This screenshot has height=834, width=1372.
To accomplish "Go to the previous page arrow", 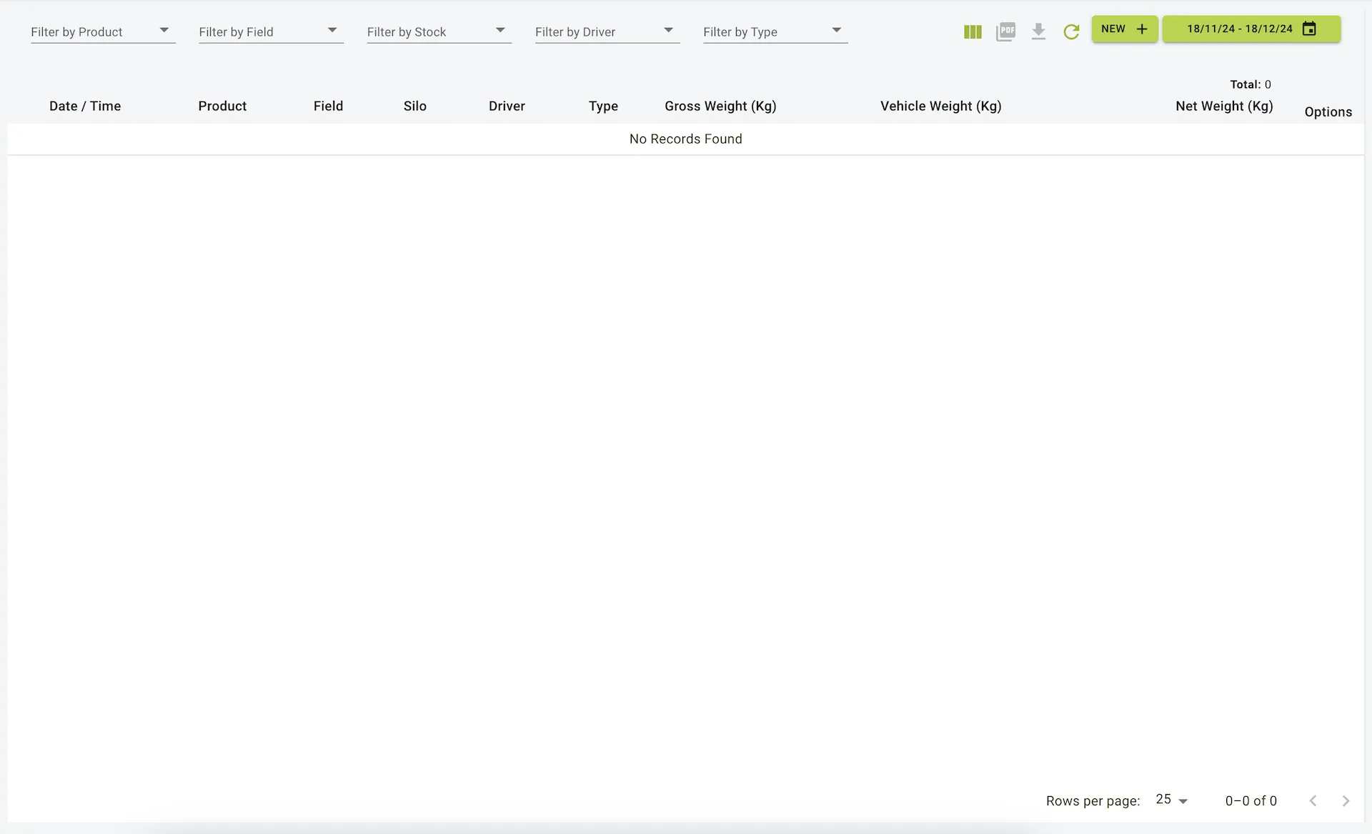I will 1313,800.
